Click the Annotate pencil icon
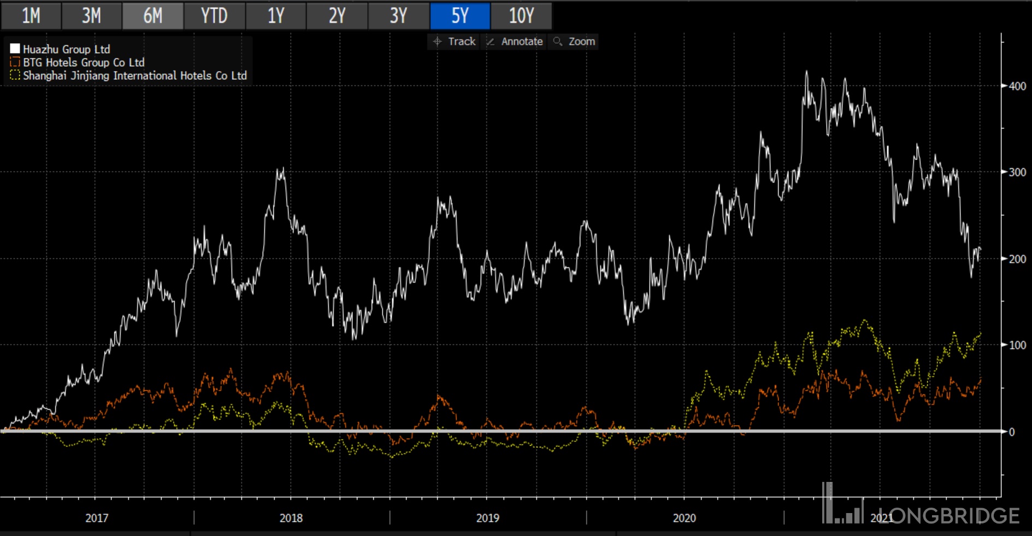1032x536 pixels. pyautogui.click(x=491, y=42)
